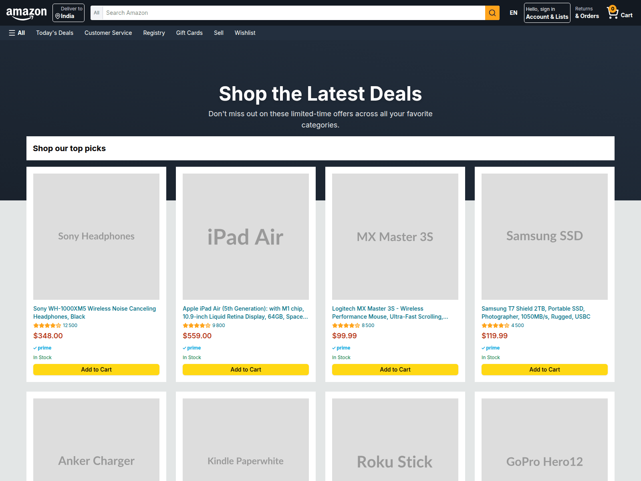Click the orange search magnifier button
Viewport: 641px width, 481px height.
pos(492,13)
